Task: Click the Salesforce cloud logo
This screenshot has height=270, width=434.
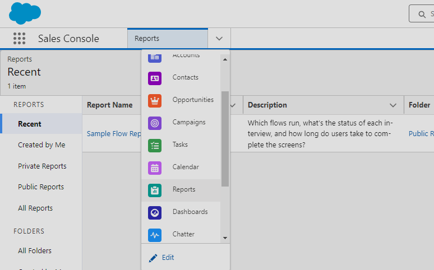Action: (25, 13)
